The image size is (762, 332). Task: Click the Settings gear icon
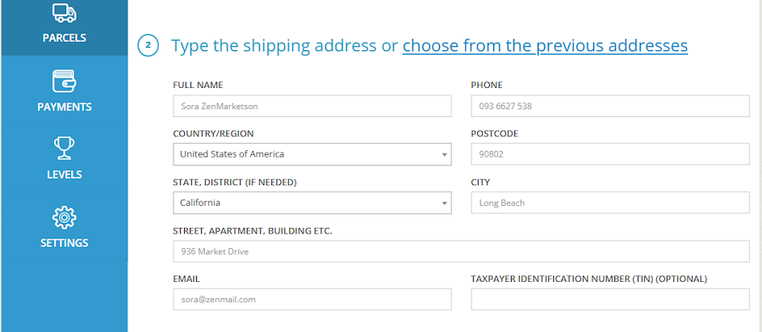[x=64, y=217]
